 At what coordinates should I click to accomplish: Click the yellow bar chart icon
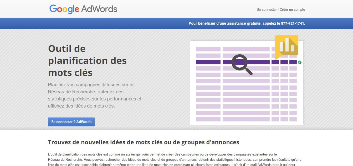pos(287,45)
